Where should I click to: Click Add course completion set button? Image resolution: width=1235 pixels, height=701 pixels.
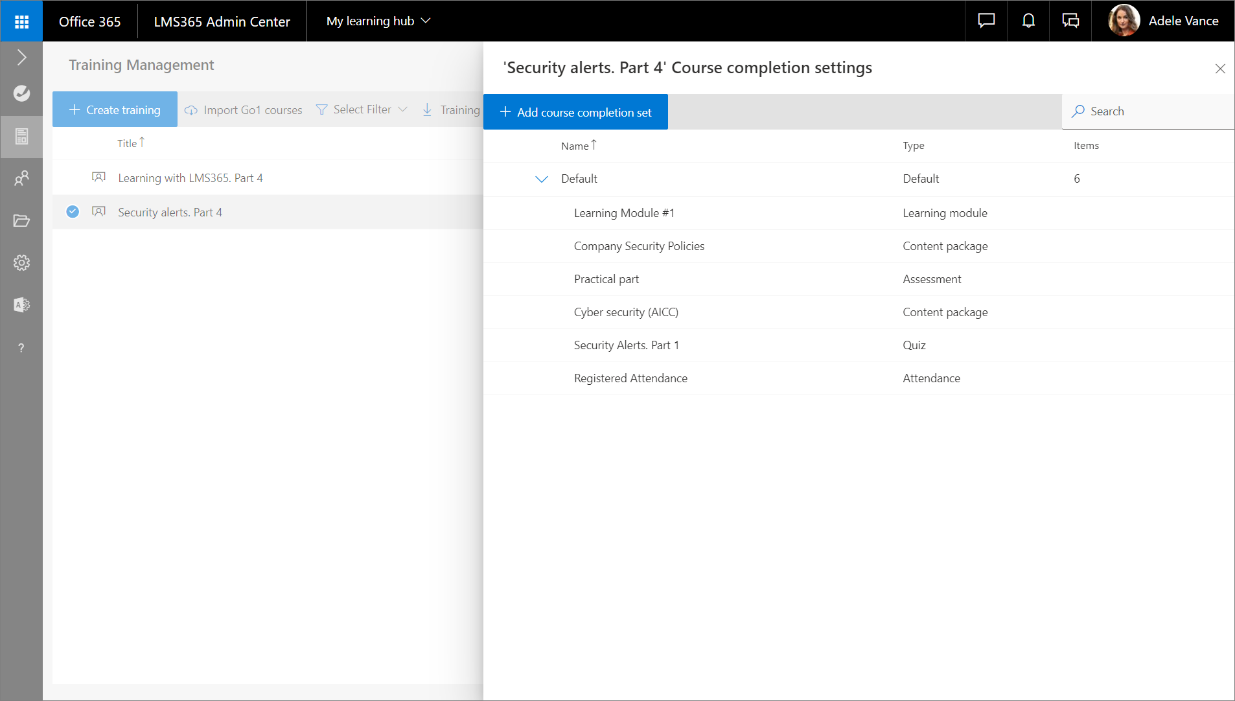[x=575, y=112]
